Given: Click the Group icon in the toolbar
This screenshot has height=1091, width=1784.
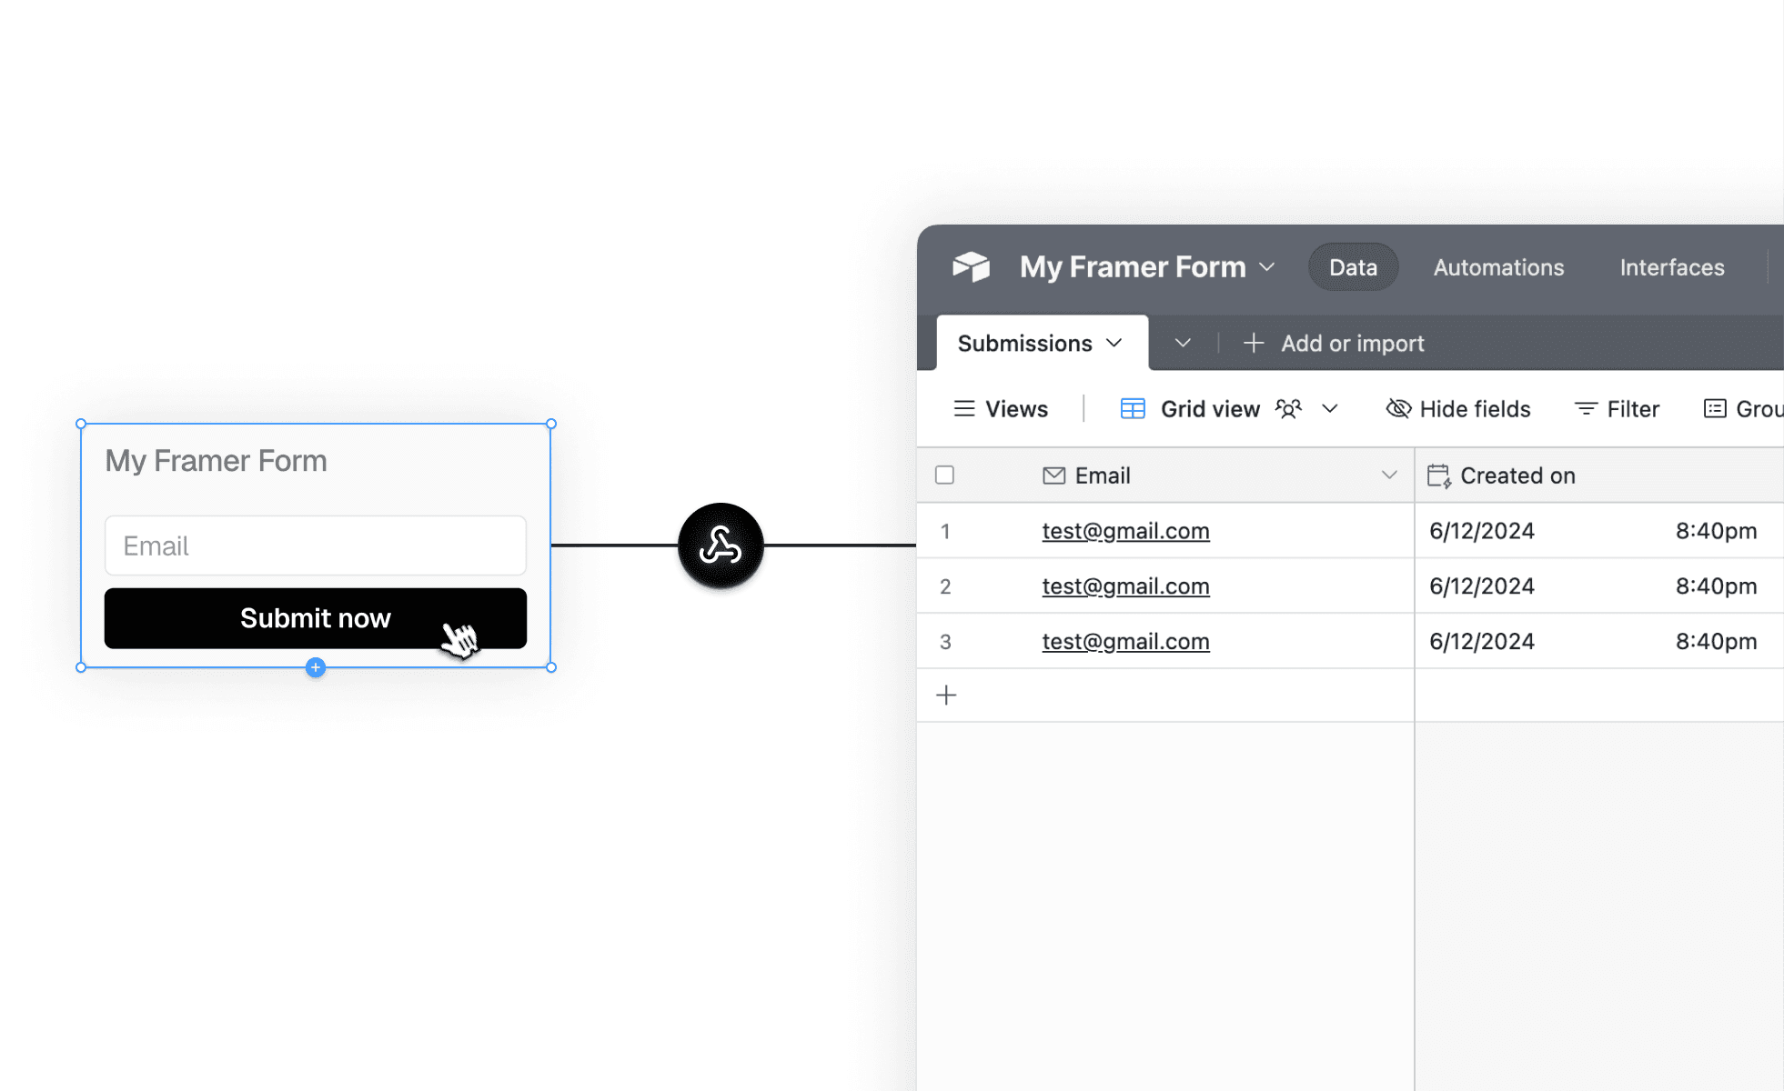Looking at the screenshot, I should tap(1715, 409).
